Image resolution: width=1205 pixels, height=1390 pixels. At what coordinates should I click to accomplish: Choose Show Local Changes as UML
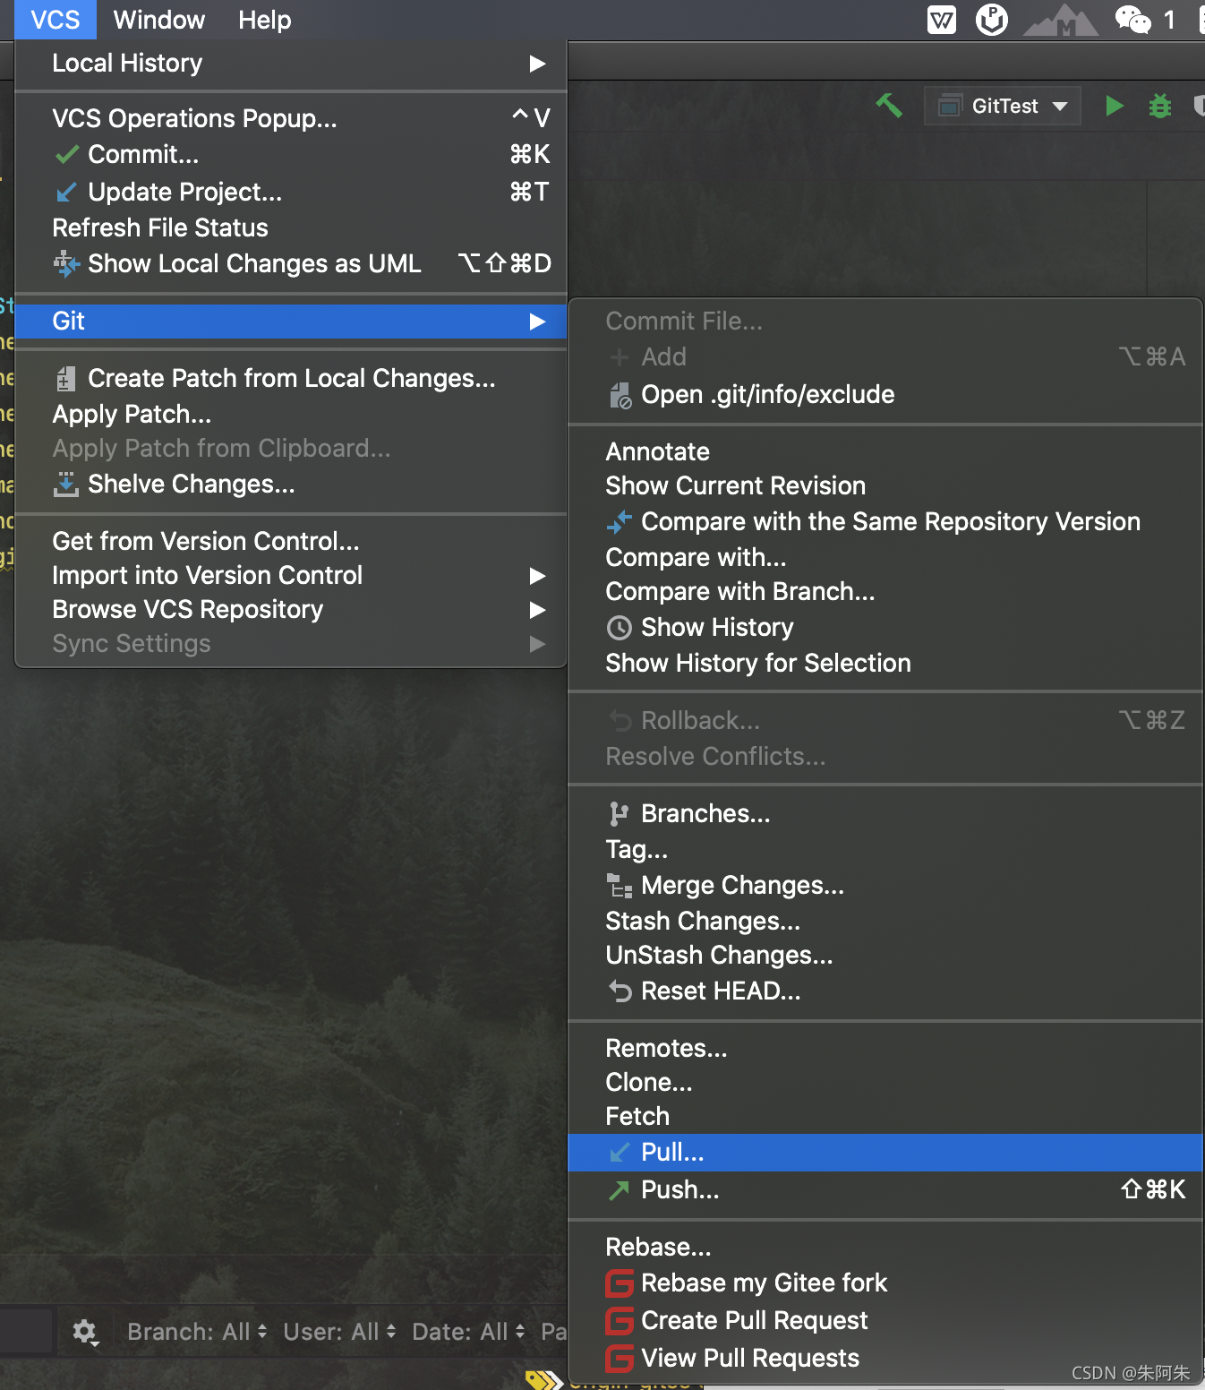coord(291,263)
